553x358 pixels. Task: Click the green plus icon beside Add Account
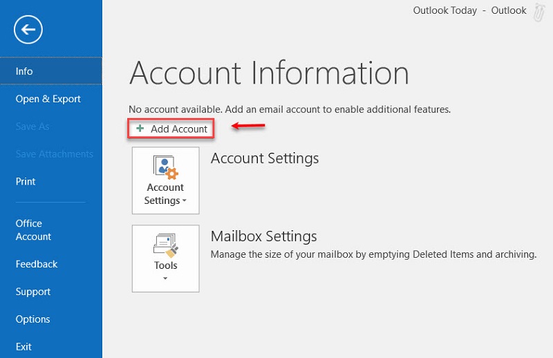pos(140,129)
